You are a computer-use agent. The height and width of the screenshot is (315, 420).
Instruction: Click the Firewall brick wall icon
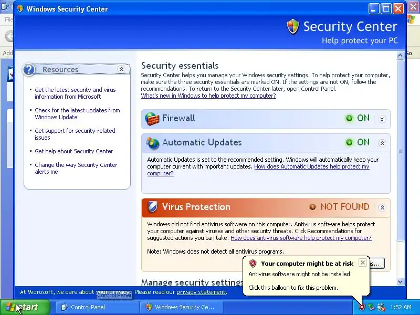tap(152, 119)
